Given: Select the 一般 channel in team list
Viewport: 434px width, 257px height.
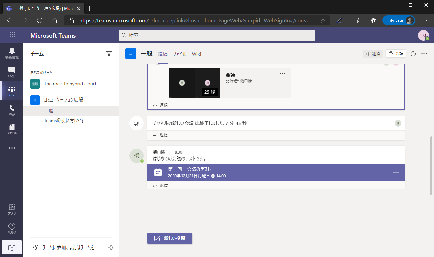Looking at the screenshot, I should 71,111.
